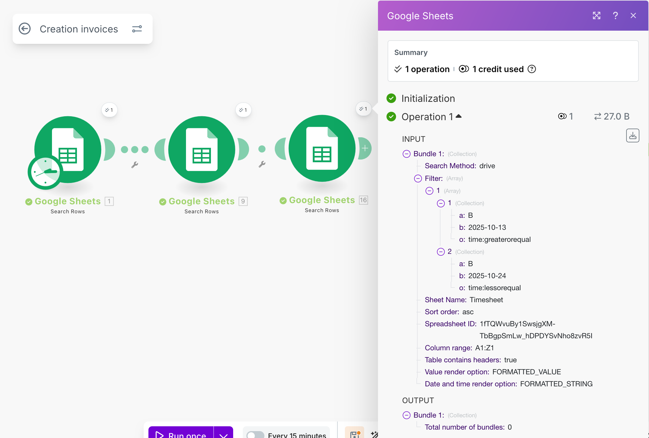
Task: Download the input bundles
Action: (632, 136)
